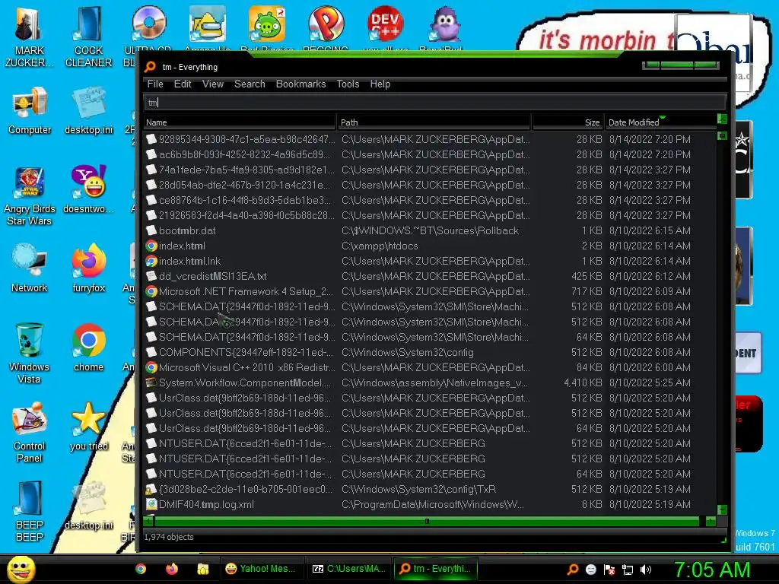Open the DEV C++ desktop icon
Screen dimensions: 779x584
[x=385, y=28]
